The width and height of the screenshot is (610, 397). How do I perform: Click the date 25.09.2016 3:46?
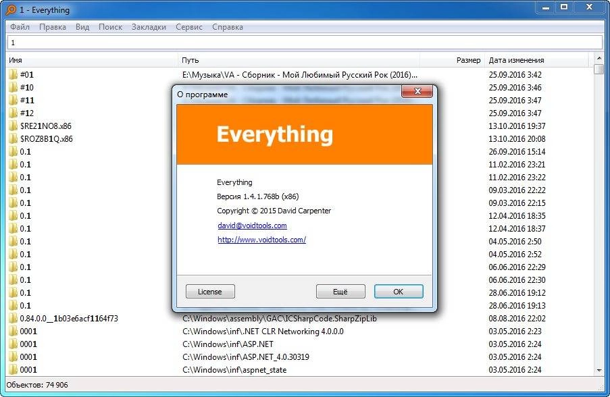pos(515,88)
